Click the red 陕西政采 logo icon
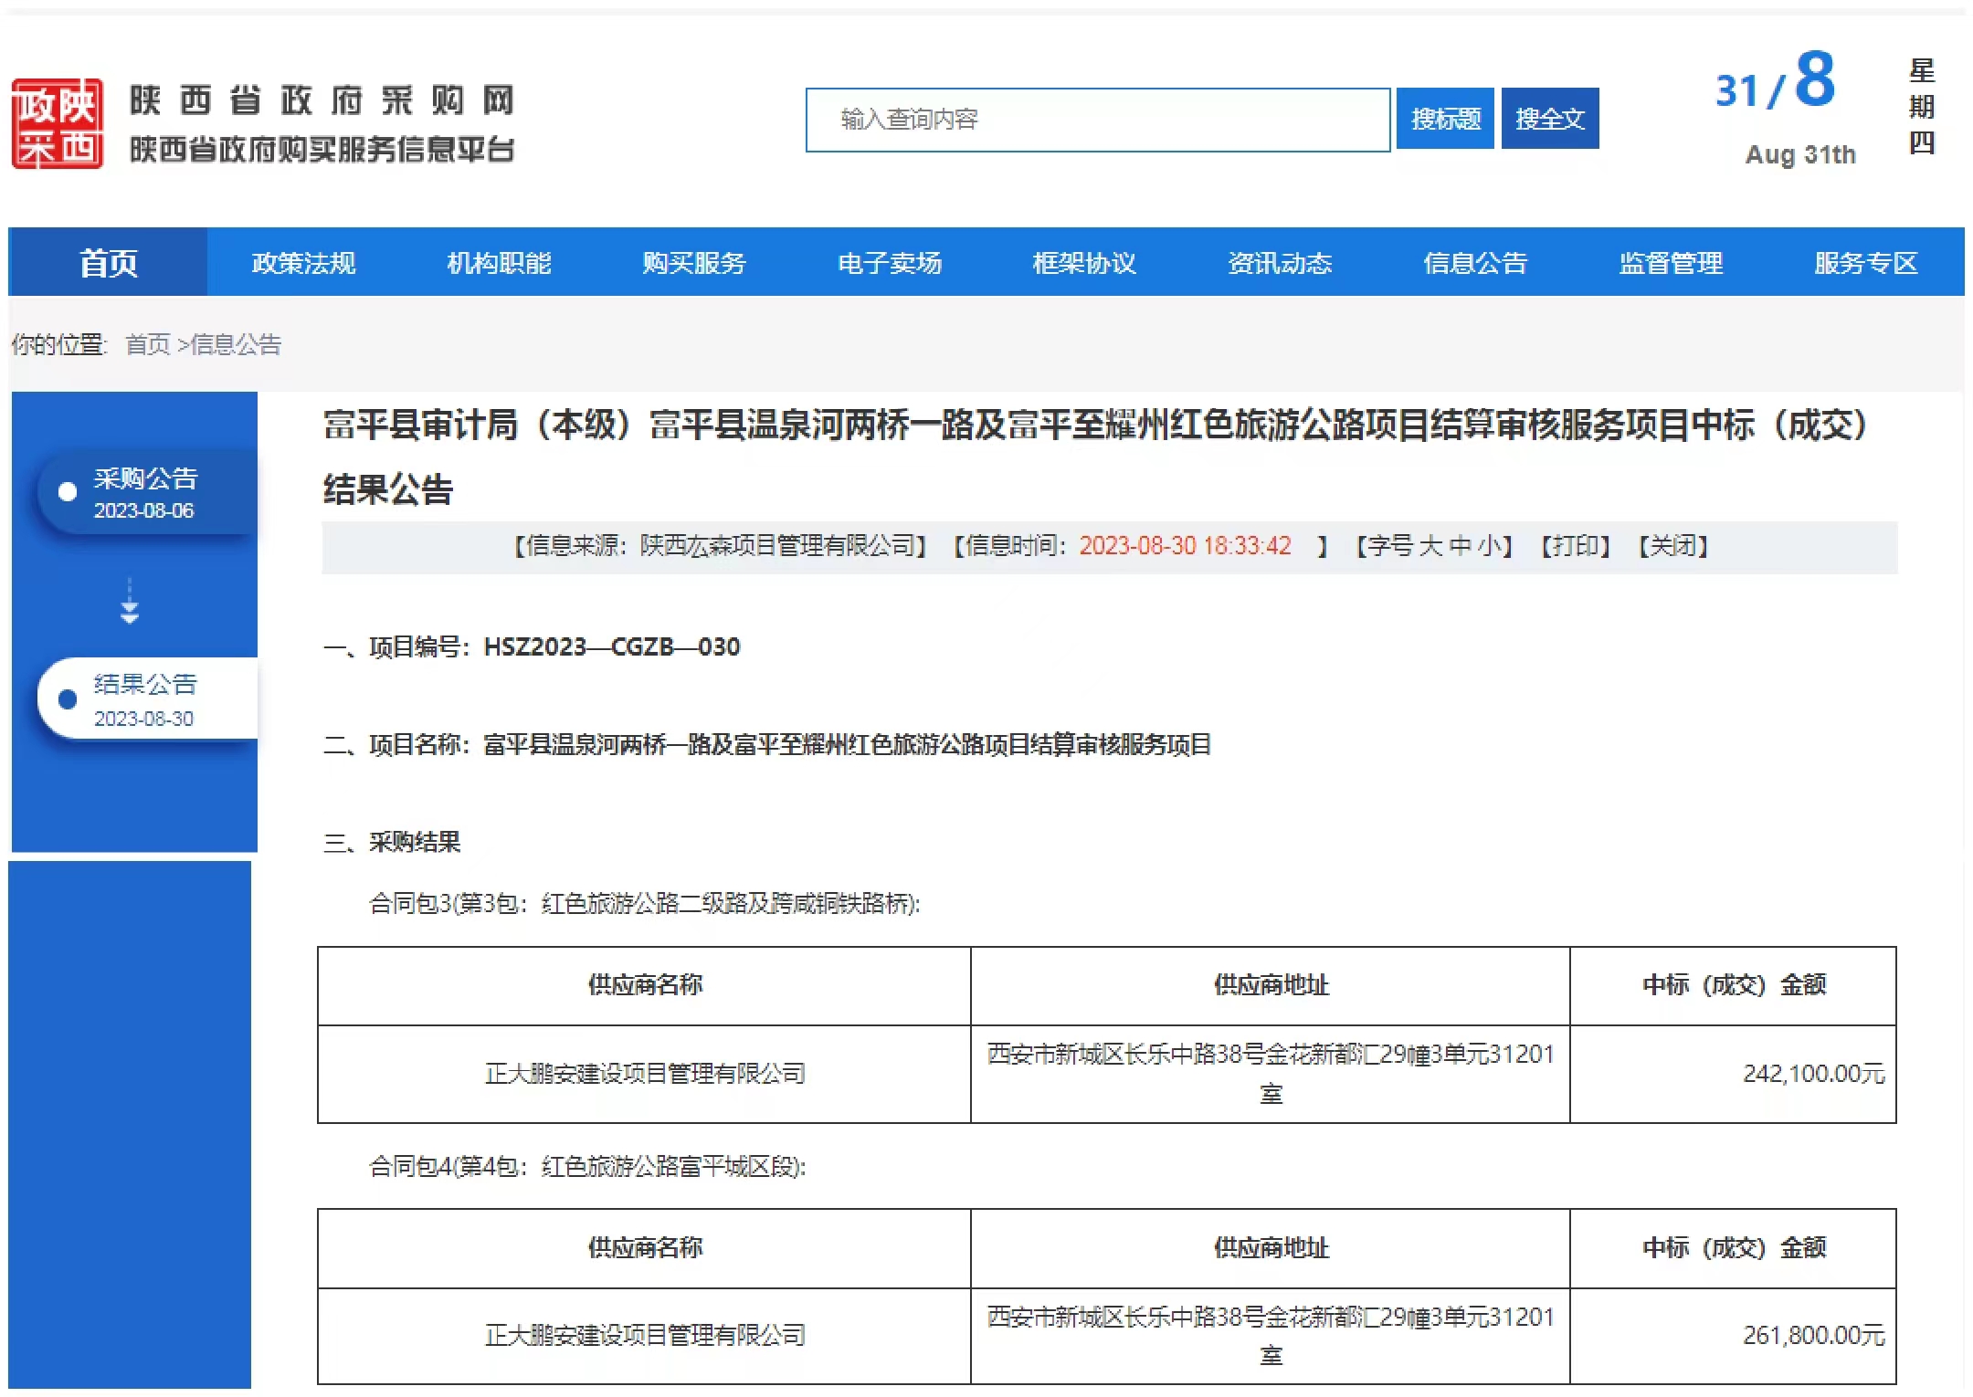The height and width of the screenshot is (1397, 1973). [57, 123]
